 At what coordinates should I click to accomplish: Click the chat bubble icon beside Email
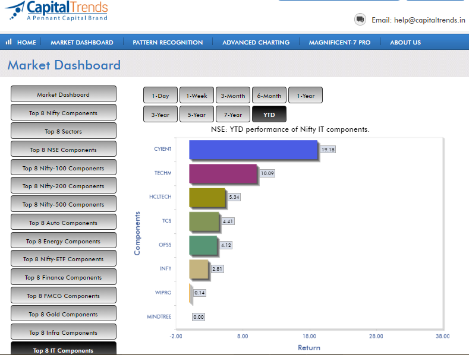(360, 20)
